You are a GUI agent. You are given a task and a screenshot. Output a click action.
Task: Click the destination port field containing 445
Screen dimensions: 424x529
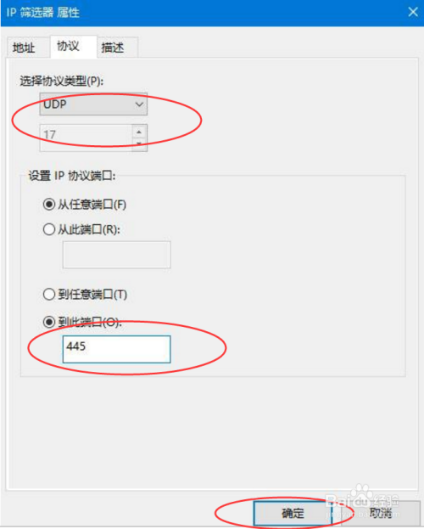[x=117, y=349]
